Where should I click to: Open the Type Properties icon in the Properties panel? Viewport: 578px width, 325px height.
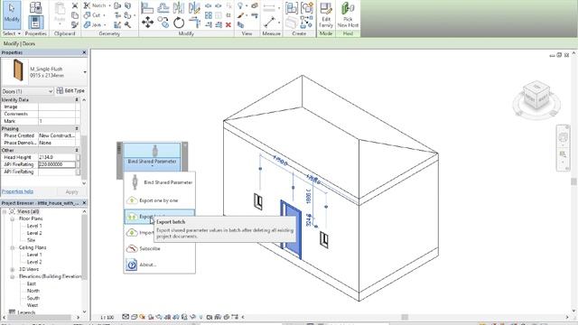pos(35,7)
